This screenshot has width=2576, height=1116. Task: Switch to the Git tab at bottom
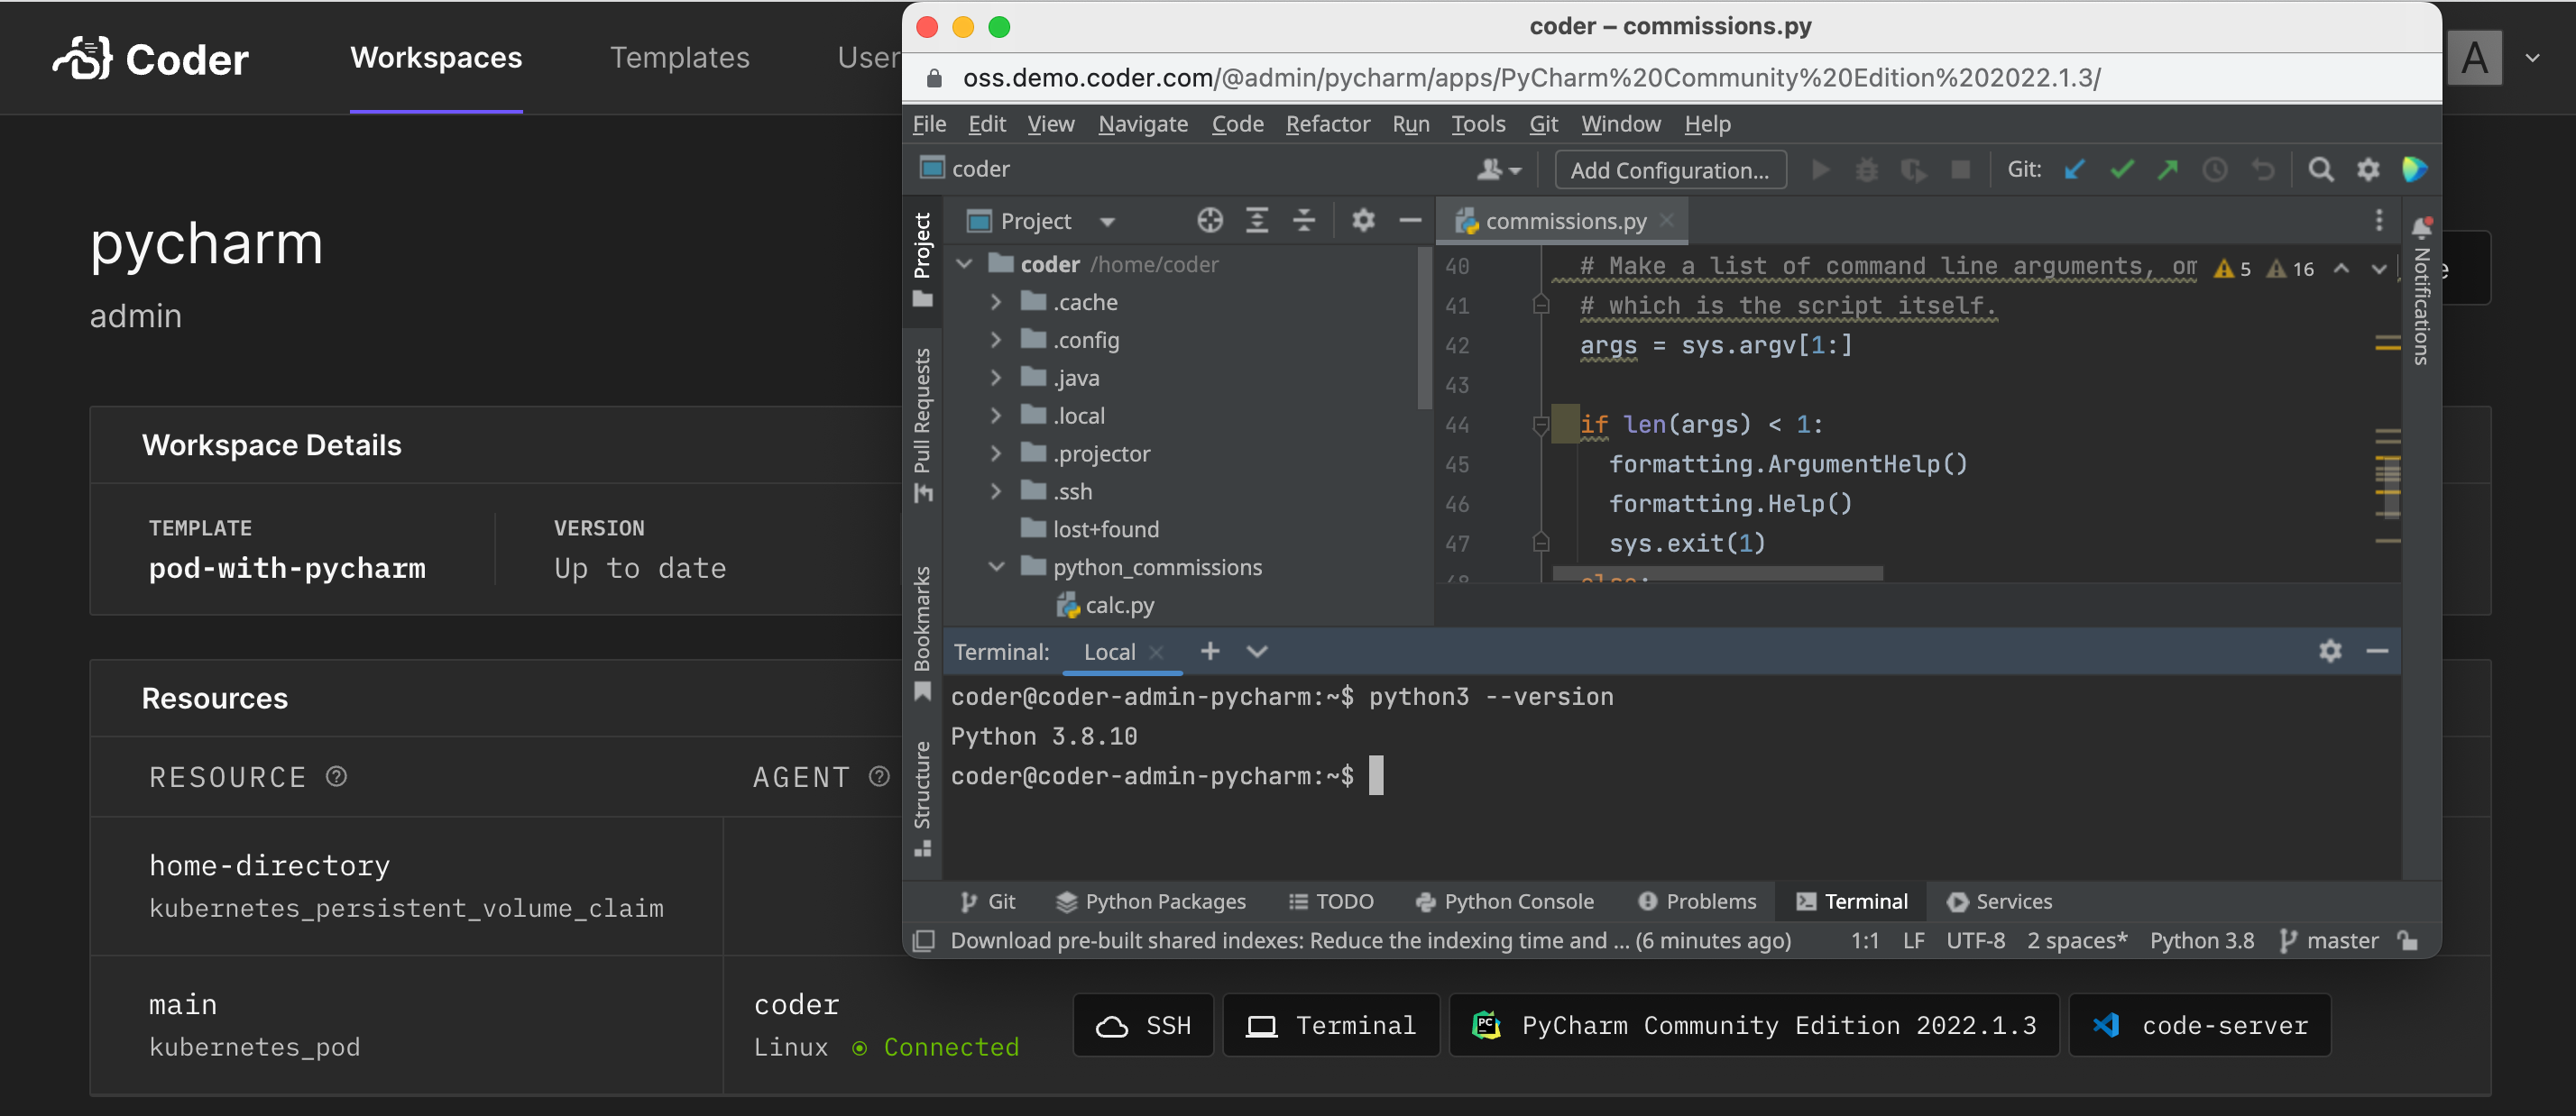tap(986, 900)
